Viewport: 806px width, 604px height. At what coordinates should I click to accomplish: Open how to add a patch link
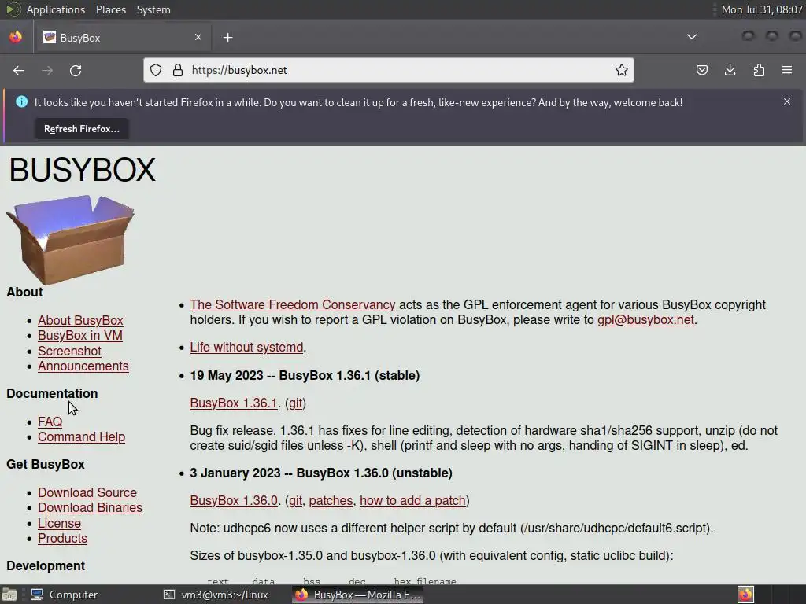[x=412, y=501]
